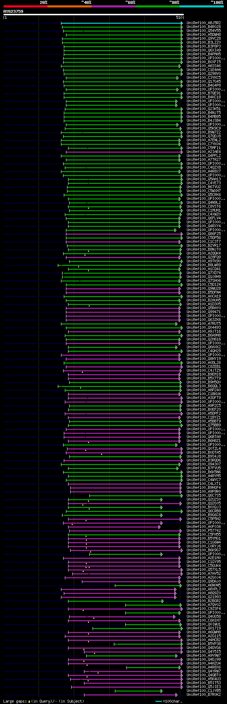Click the purple alignment bar of UniRef100_A2IAE4
Screen dimensions: 227x704
(x=124, y=152)
